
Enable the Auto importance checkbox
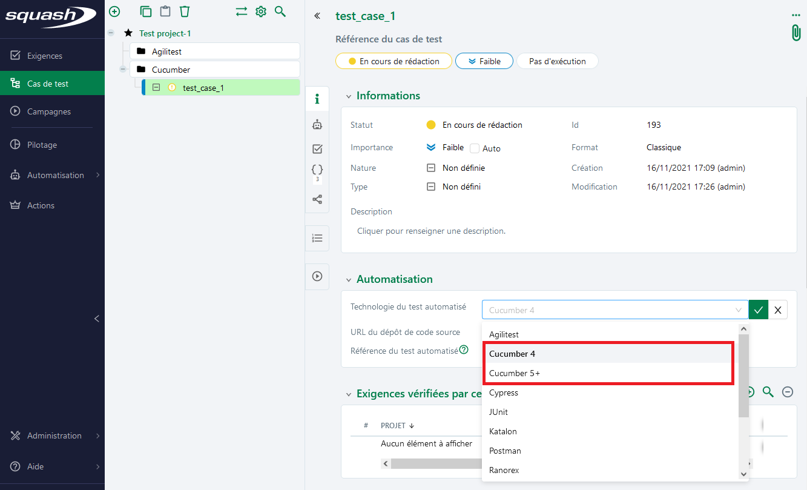475,148
